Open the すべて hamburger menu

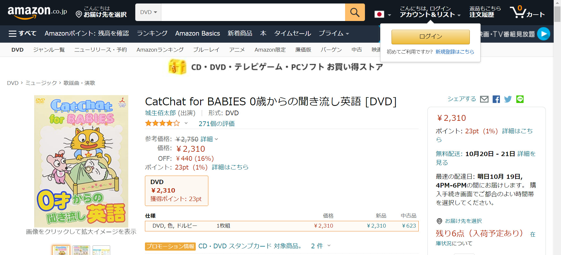(22, 34)
